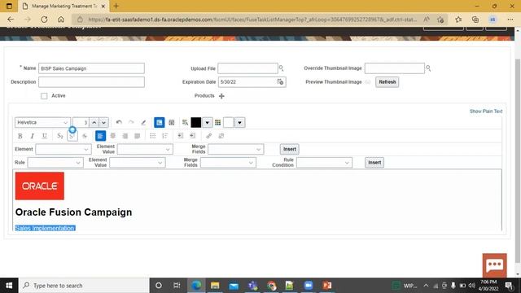Image resolution: width=521 pixels, height=293 pixels.
Task: Open the Rule Condition dropdown
Action: coord(324,163)
